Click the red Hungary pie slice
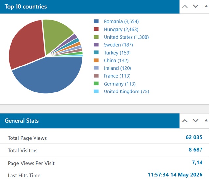 click(x=26, y=45)
